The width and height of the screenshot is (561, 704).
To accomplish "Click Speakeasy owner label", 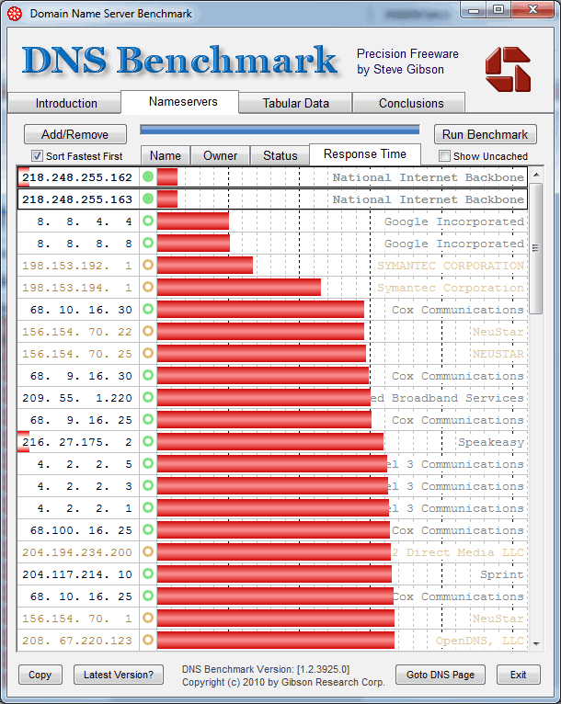I will 491,442.
